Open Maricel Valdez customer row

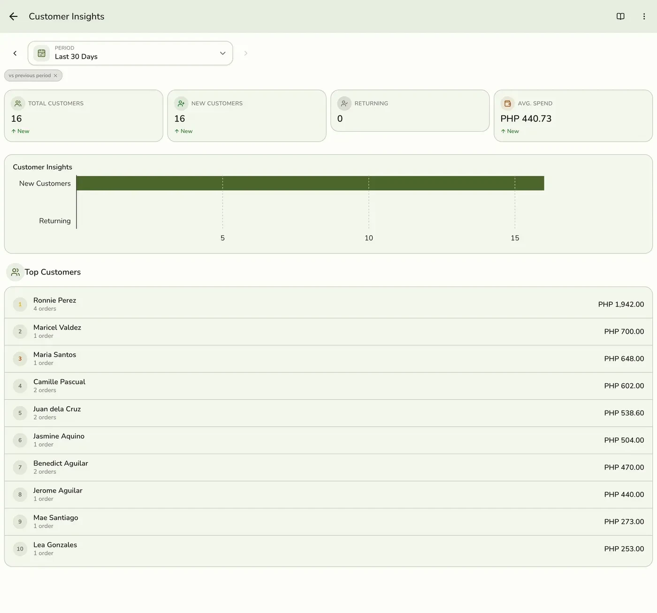point(328,332)
